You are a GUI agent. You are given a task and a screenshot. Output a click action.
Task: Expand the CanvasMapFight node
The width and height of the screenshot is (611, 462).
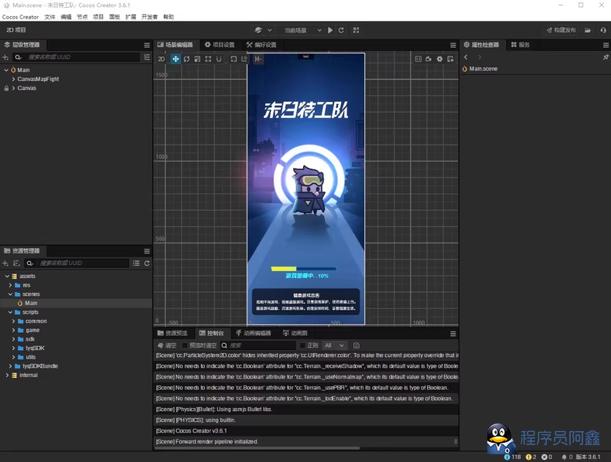tap(13, 79)
